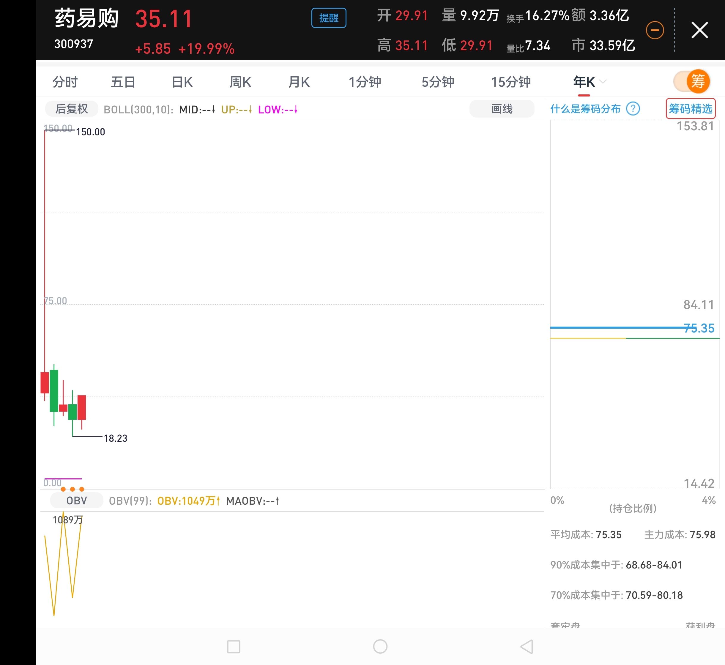Click the 画线 draw line button
This screenshot has height=665, width=725.
pyautogui.click(x=501, y=109)
